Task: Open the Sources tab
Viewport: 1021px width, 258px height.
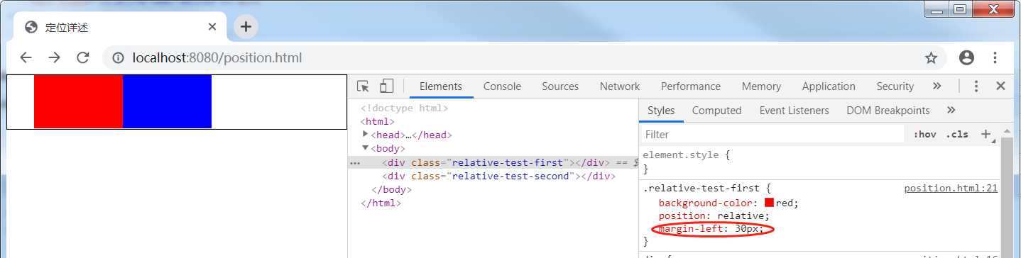Action: coord(560,86)
